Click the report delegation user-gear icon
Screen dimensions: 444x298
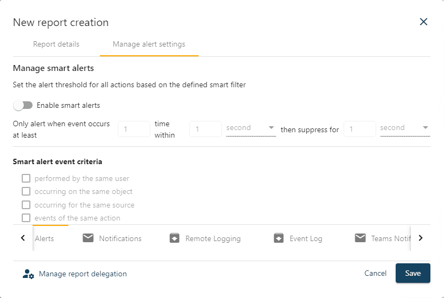click(28, 274)
